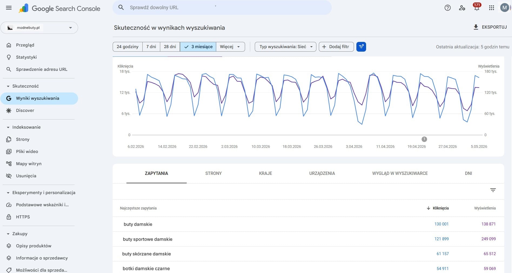Click the EKSPORTUJ button label
Screen dimensions: 512x273
coord(494,27)
